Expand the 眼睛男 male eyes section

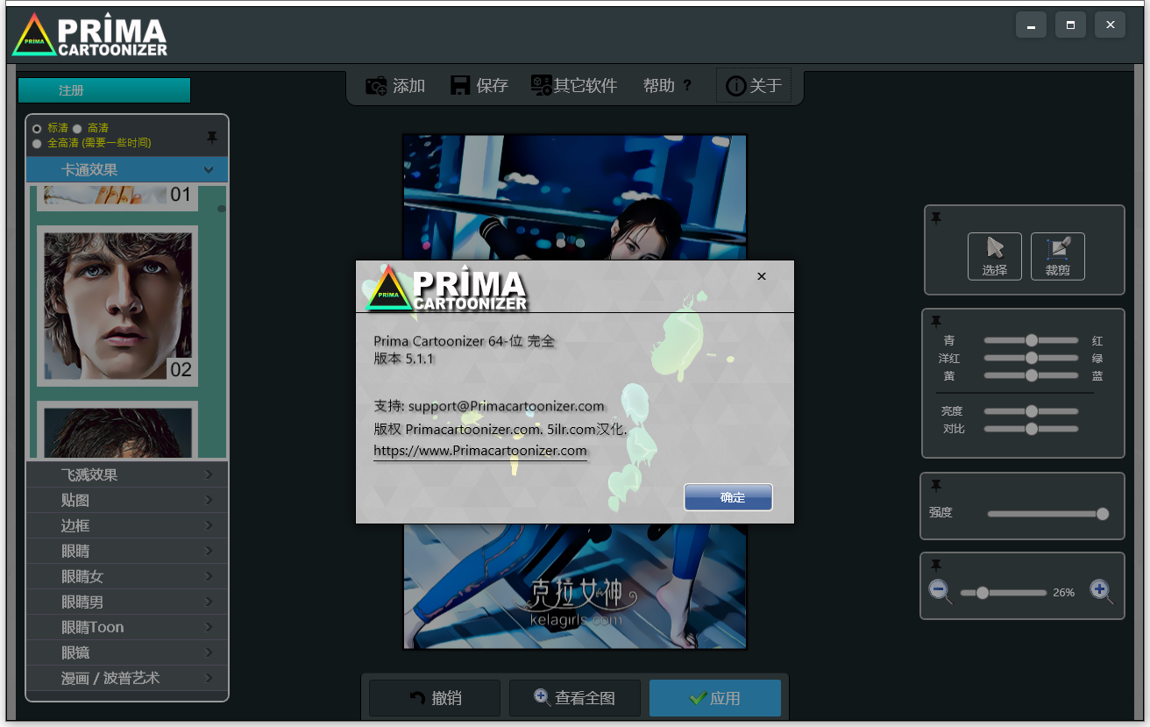click(x=127, y=602)
